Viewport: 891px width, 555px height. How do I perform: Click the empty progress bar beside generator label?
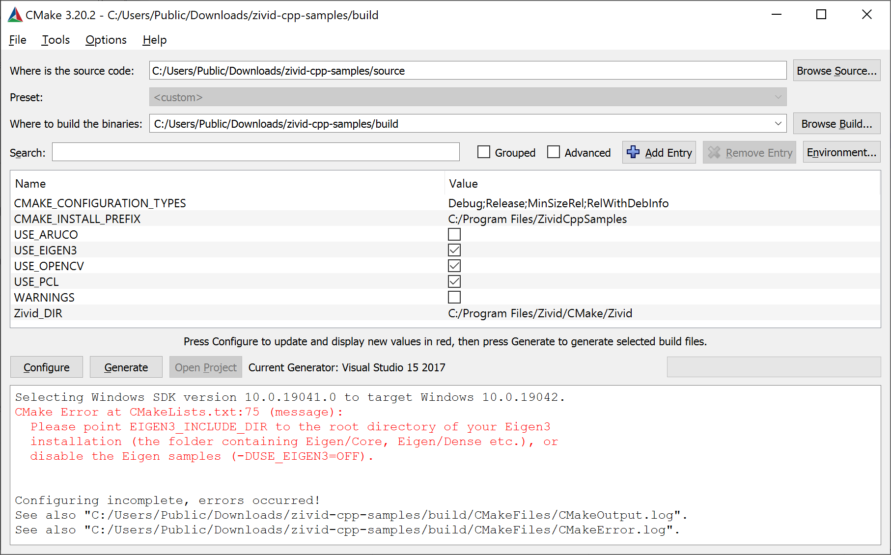click(x=774, y=367)
